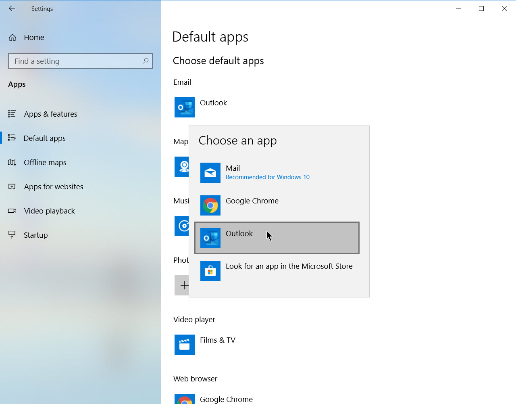
Task: Choose Look for an app in Microsoft Store
Action: pos(289,266)
